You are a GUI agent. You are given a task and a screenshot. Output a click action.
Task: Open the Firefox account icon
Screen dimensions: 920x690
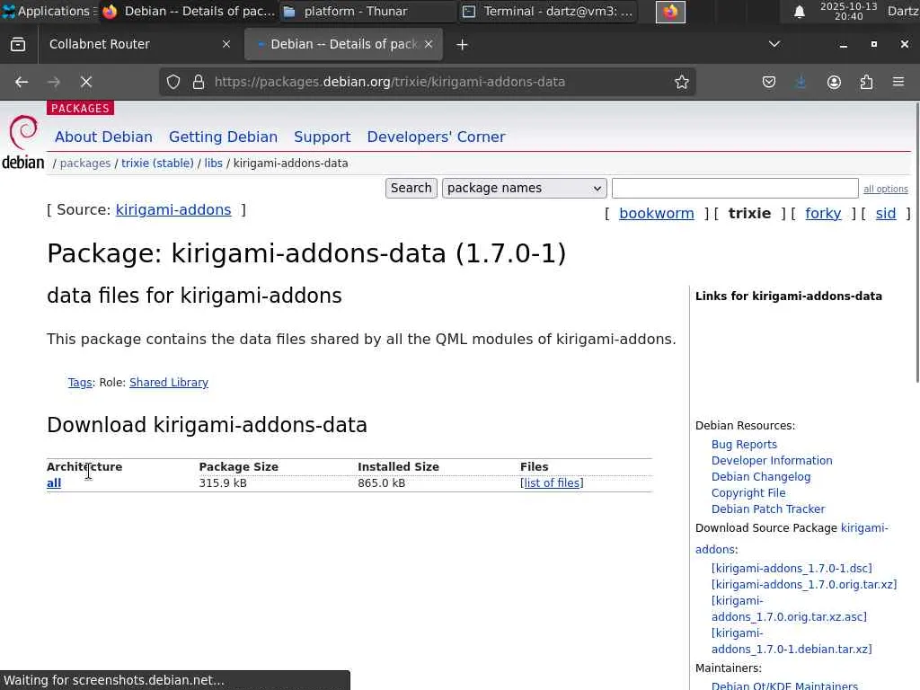(x=834, y=82)
